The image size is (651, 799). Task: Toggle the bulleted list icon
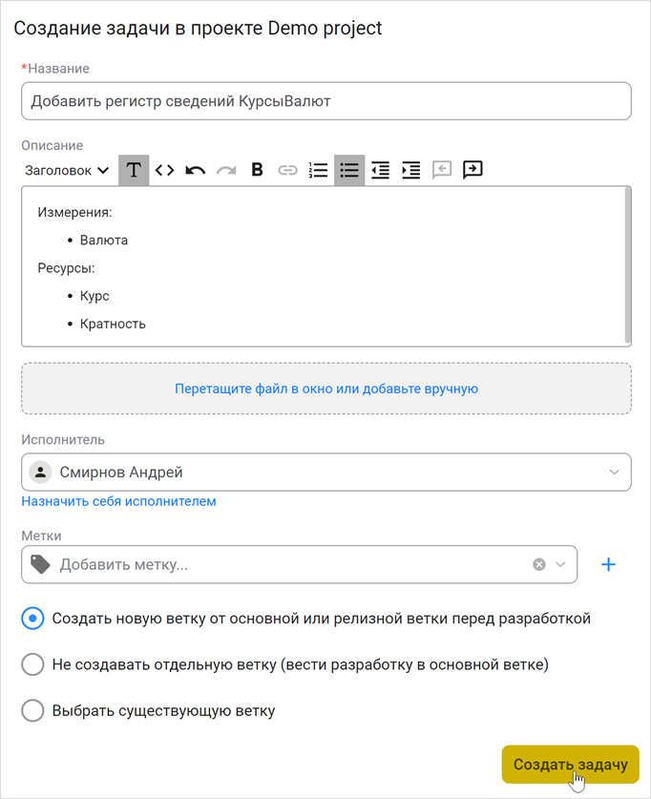pyautogui.click(x=349, y=170)
